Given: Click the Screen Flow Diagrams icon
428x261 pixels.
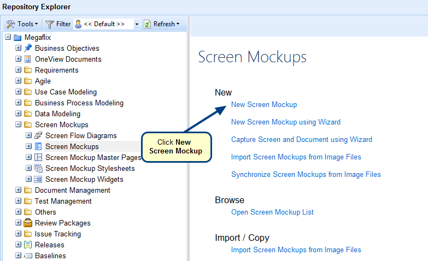Looking at the screenshot, I should (38, 135).
